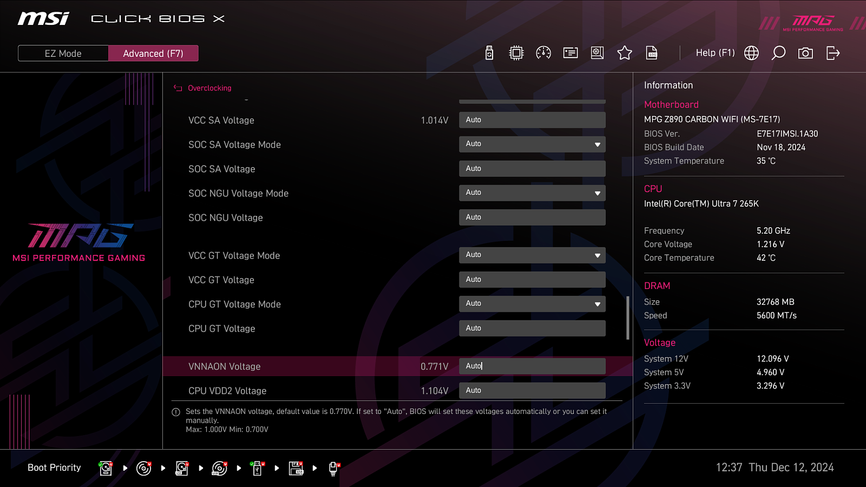The width and height of the screenshot is (866, 487).
Task: Click the MSI logo in top left
Action: point(43,19)
